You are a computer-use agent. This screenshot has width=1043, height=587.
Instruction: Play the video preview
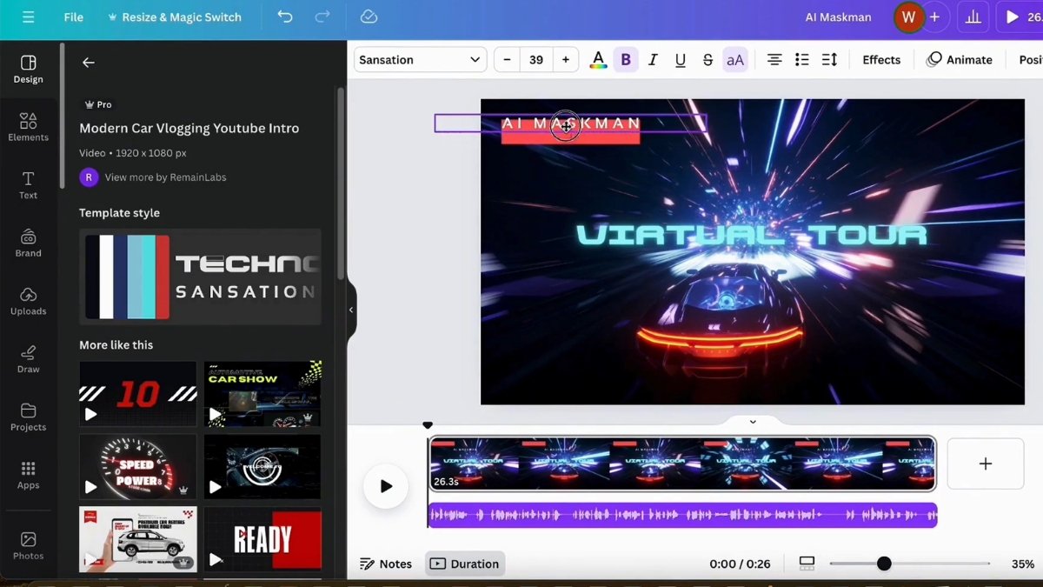point(385,486)
